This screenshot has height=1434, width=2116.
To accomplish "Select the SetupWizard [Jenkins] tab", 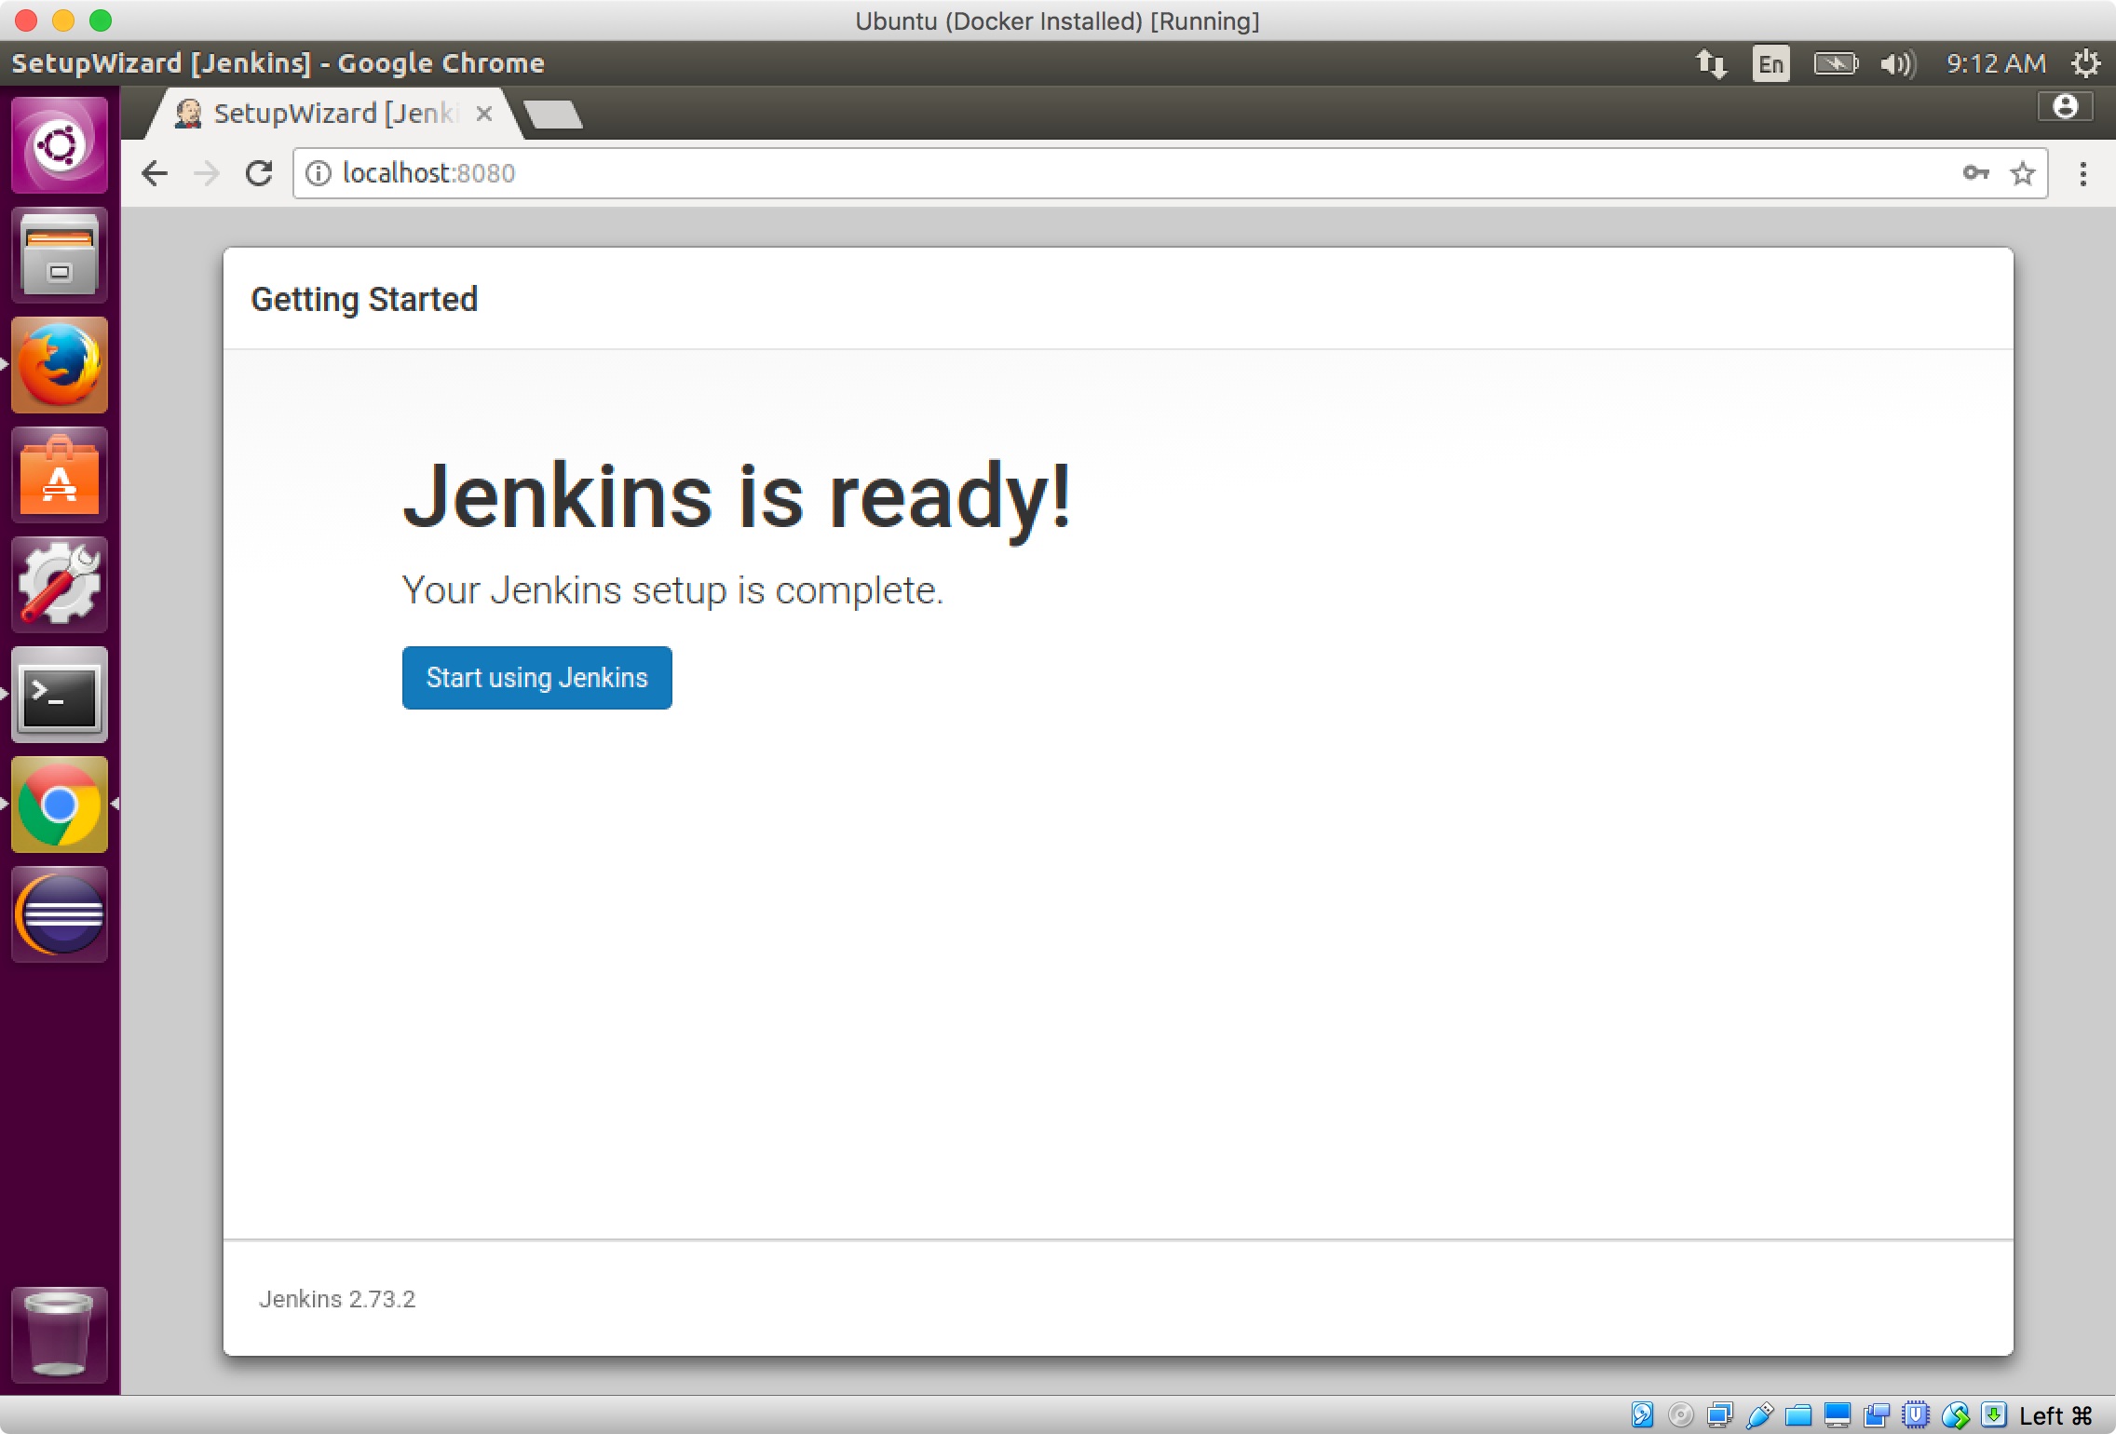I will [x=335, y=114].
